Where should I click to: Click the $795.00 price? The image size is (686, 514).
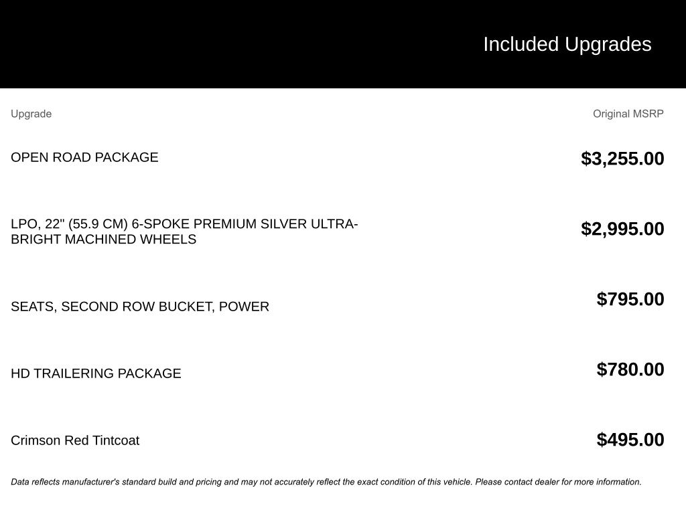tap(630, 299)
